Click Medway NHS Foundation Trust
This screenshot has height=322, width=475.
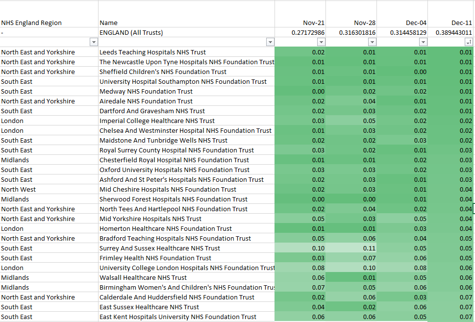[187, 91]
